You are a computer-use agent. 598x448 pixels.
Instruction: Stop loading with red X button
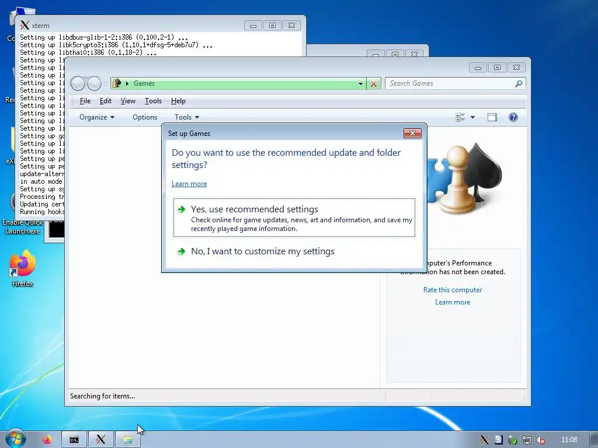point(374,84)
